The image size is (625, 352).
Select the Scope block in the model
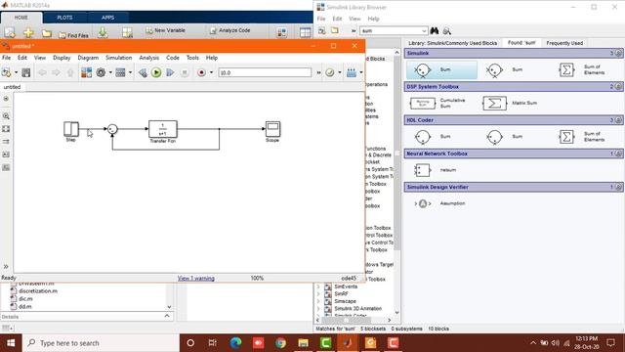coord(272,129)
